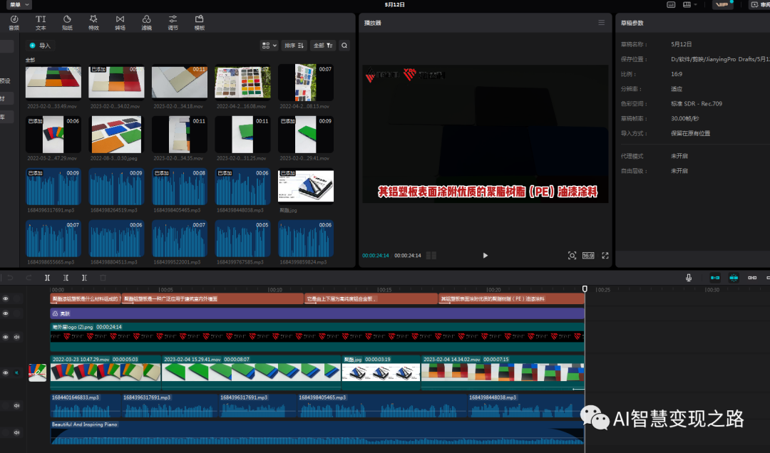Viewport: 770px width, 453px height.
Task: Click the 适应 resolution value
Action: tap(677, 89)
